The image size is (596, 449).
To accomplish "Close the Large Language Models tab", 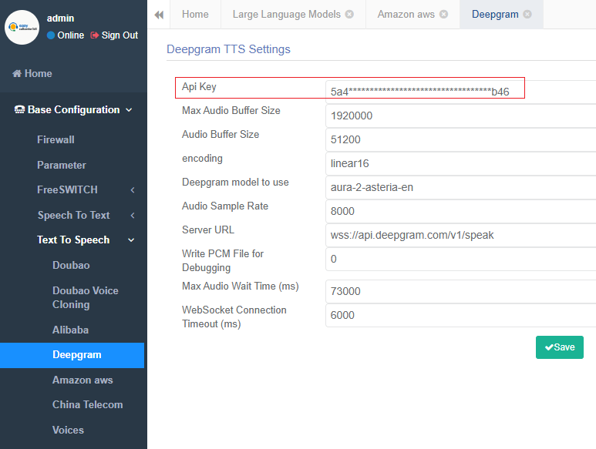I will coord(349,15).
